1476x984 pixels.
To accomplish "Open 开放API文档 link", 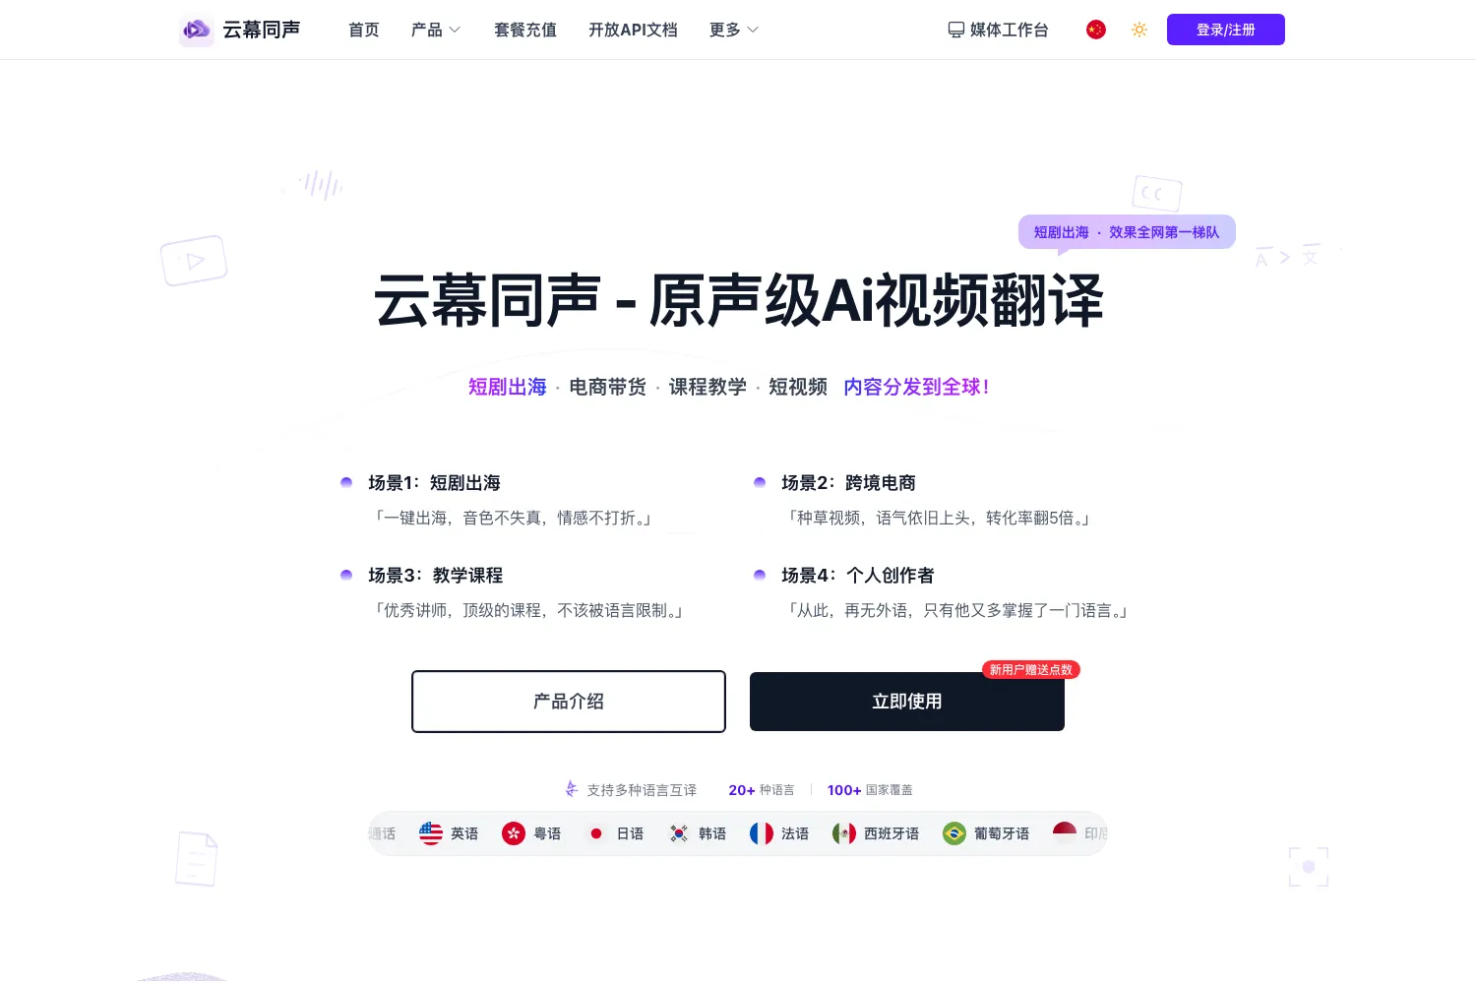I will pyautogui.click(x=633, y=30).
